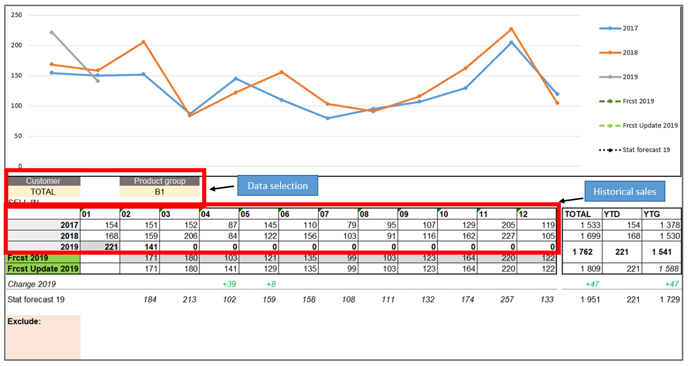
Task: Click the Data selection callout label
Action: pyautogui.click(x=277, y=186)
